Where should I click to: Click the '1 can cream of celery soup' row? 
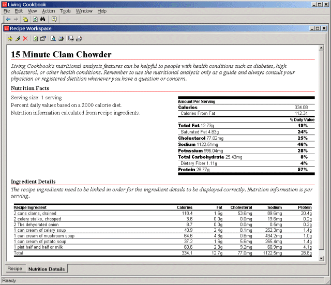tap(163, 230)
